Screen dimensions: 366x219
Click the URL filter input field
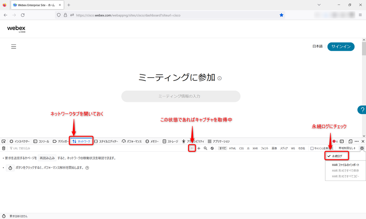pyautogui.click(x=98, y=148)
